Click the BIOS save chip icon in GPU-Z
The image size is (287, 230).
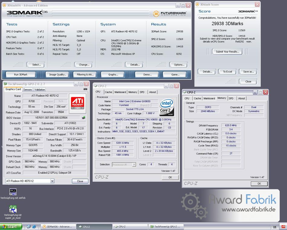(x=83, y=117)
